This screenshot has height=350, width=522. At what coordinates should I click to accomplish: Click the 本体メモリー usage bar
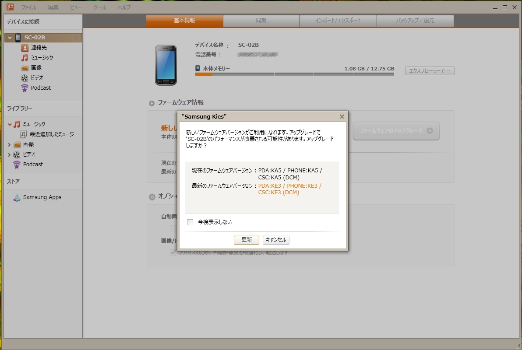pyautogui.click(x=295, y=74)
